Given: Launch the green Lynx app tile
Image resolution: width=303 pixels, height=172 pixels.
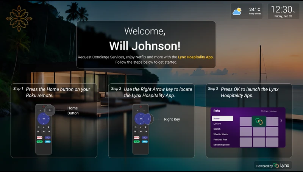Looking at the screenshot, I should (259, 121).
